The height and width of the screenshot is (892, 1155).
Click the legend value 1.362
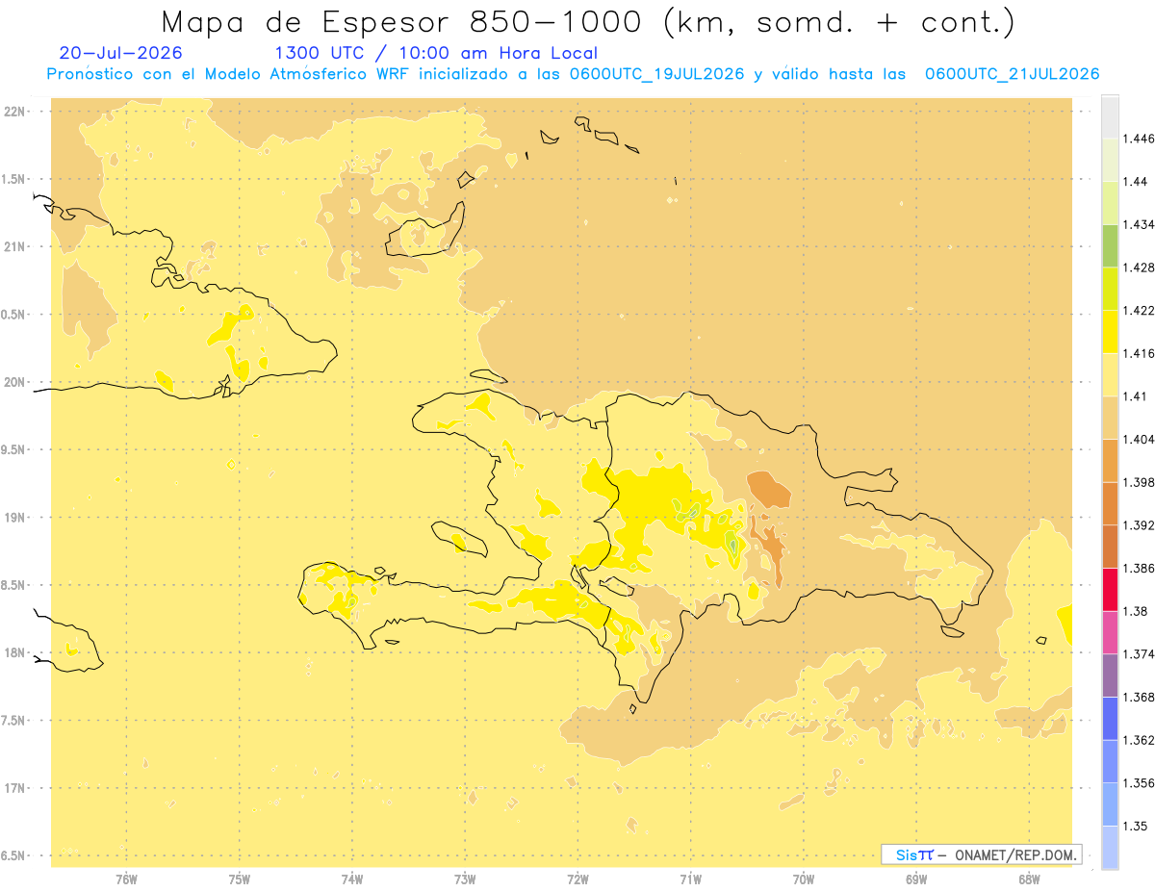[x=1139, y=740]
